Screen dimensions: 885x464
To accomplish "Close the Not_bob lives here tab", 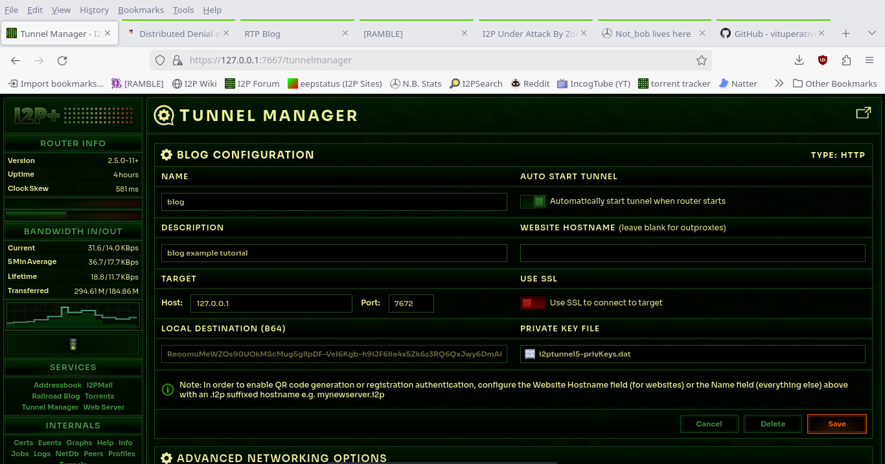I will pyautogui.click(x=703, y=33).
